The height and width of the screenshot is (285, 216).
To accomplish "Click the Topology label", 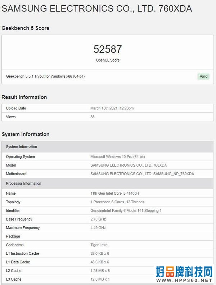I will pyautogui.click(x=13, y=202).
